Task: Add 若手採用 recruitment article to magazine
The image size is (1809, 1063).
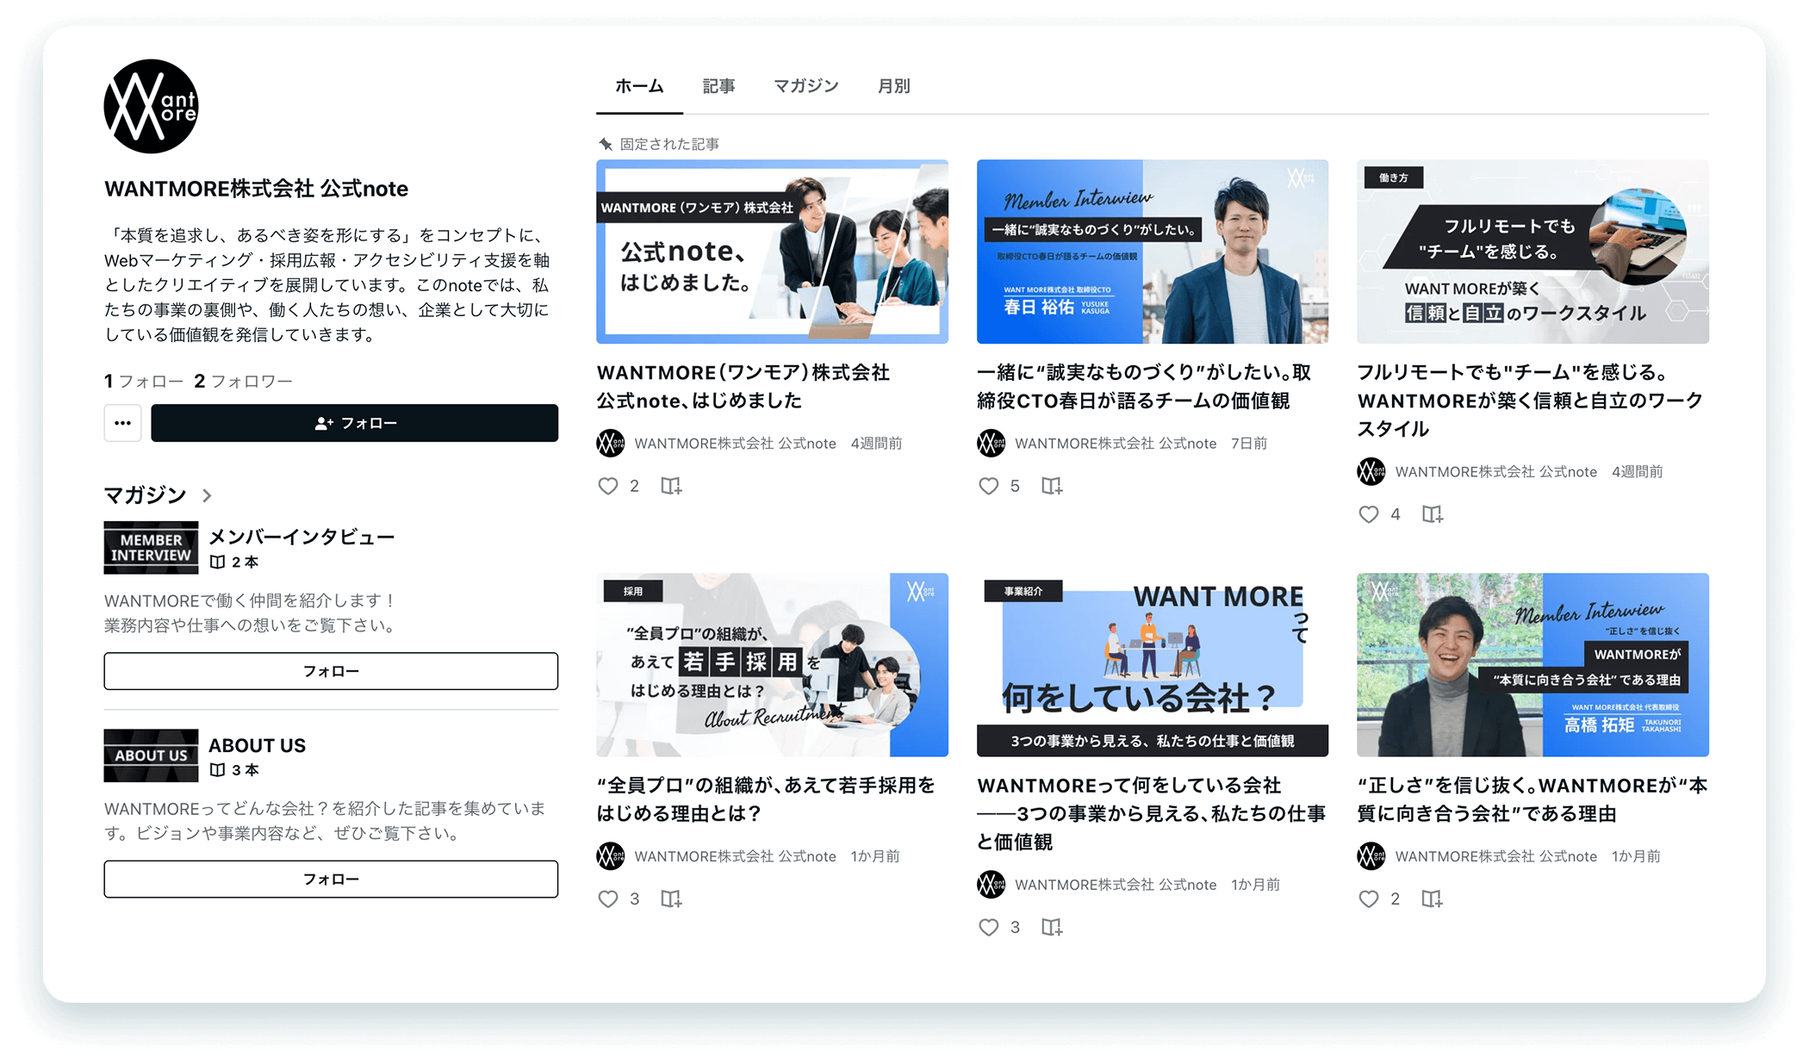Action: click(671, 898)
